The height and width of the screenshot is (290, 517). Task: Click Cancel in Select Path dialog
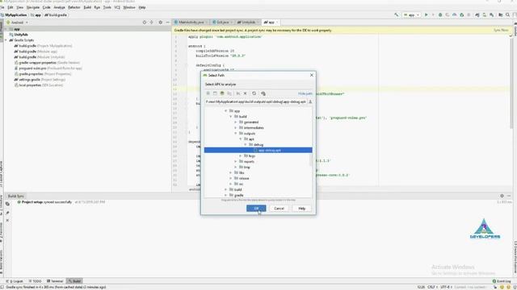point(279,209)
